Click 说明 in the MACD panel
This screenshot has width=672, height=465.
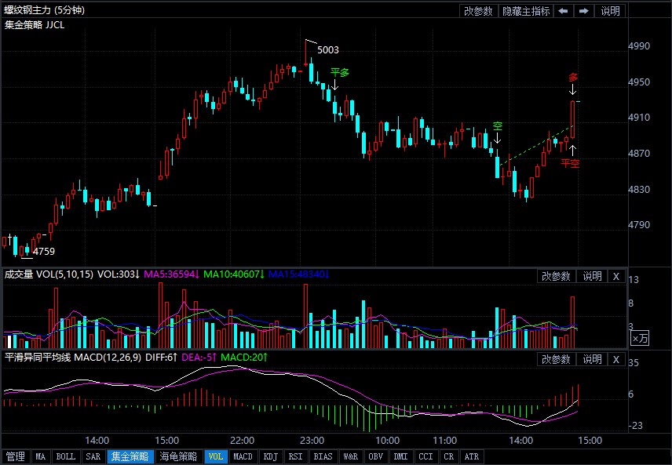point(591,358)
